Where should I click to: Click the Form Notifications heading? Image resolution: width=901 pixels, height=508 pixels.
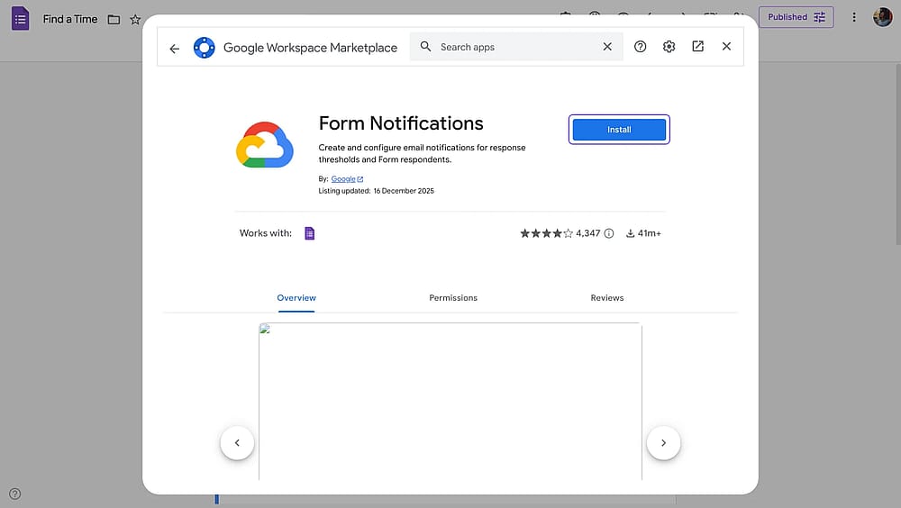[401, 123]
